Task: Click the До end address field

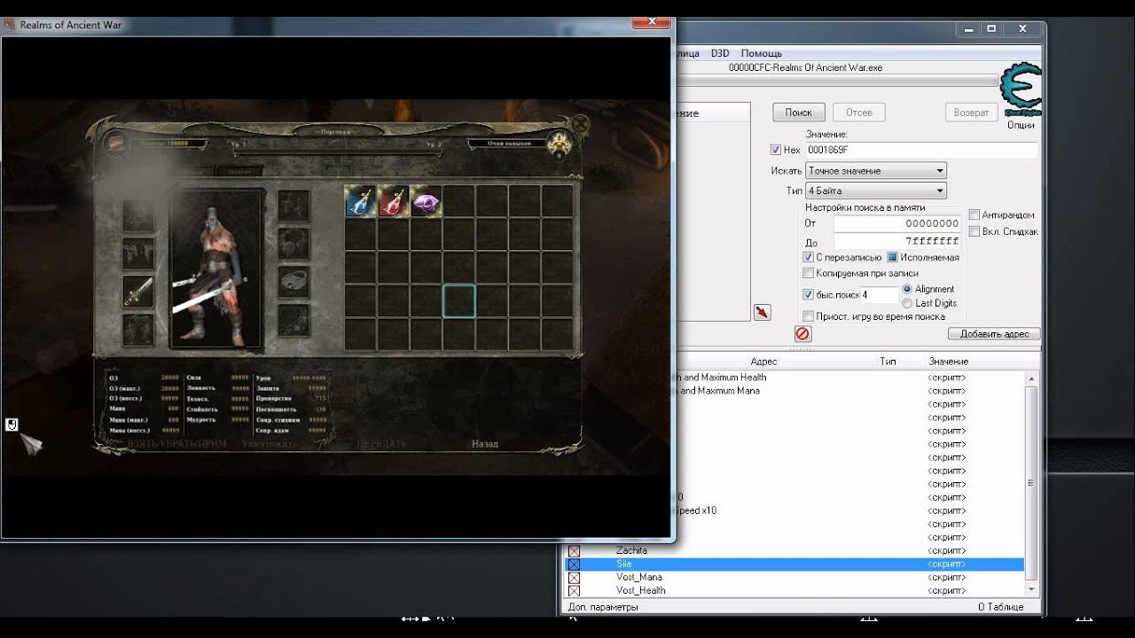Action: pyautogui.click(x=897, y=241)
